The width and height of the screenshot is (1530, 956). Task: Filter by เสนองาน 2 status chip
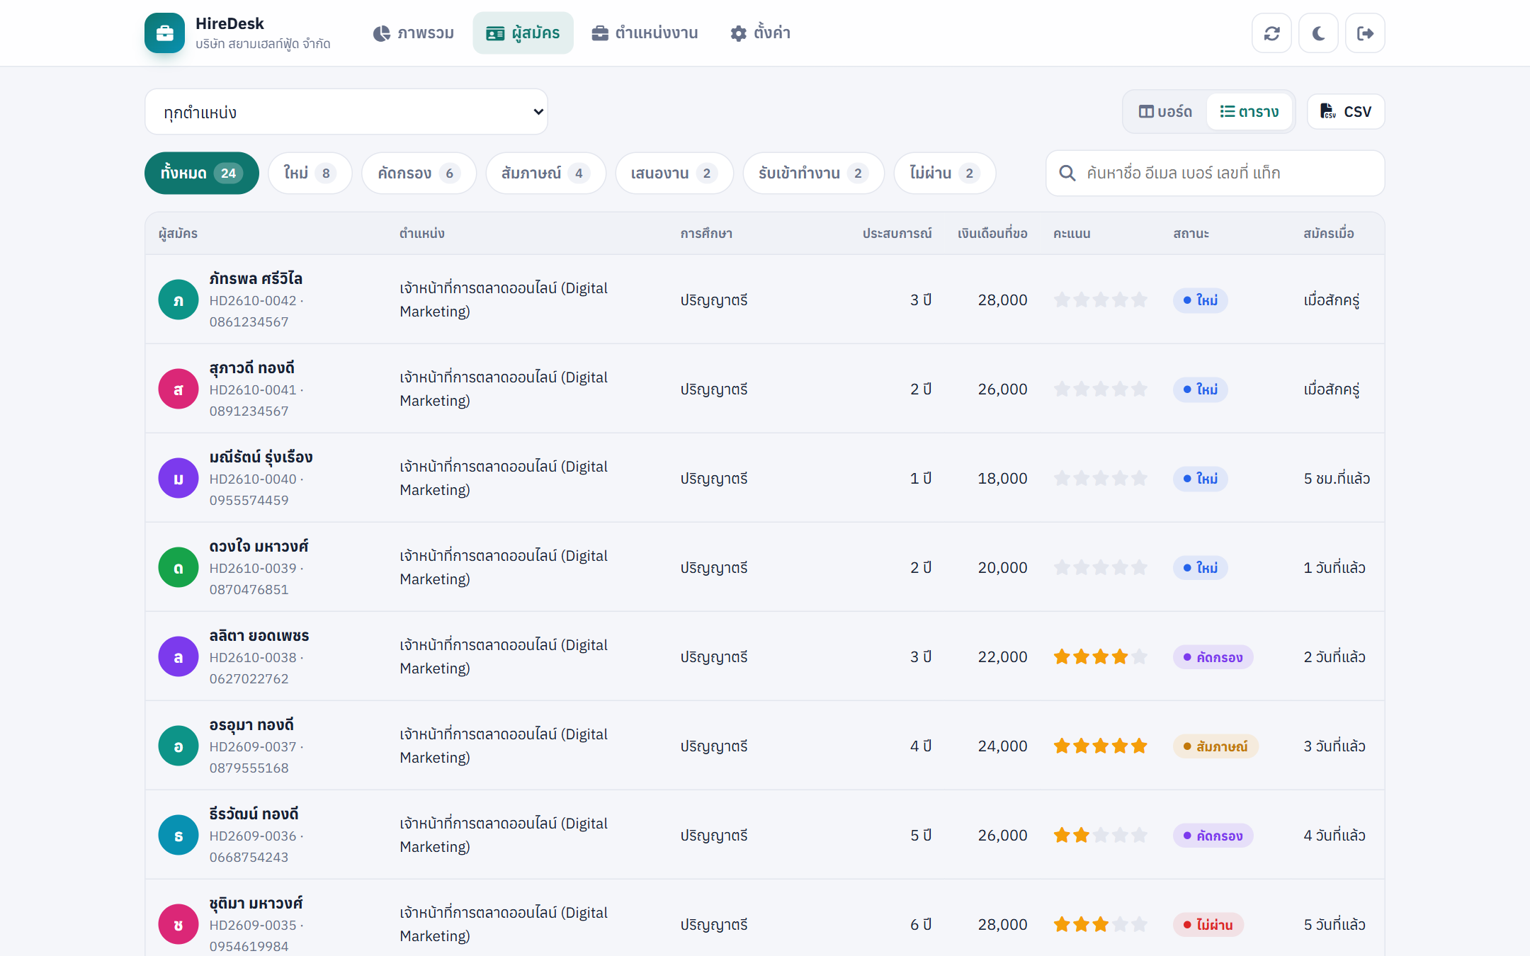[674, 173]
